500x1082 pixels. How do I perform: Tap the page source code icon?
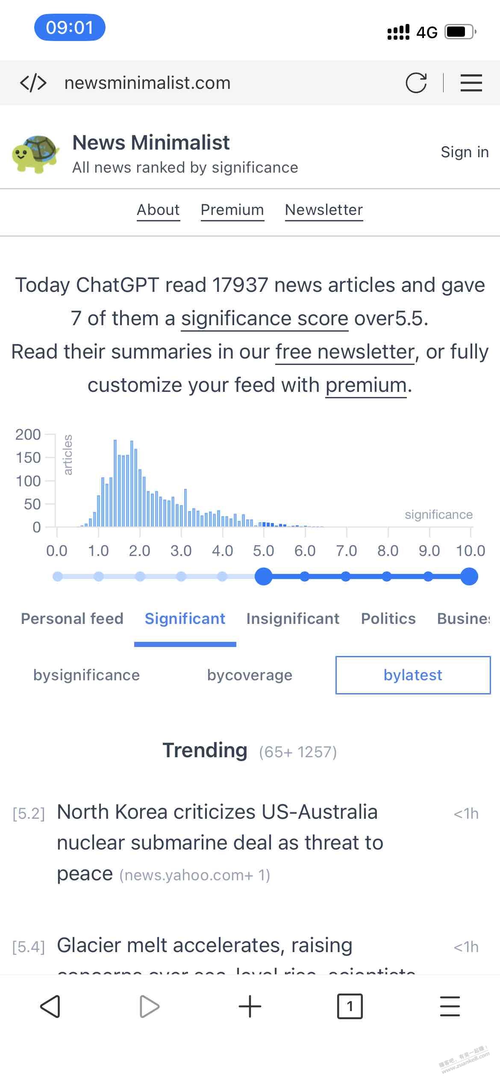coord(33,83)
